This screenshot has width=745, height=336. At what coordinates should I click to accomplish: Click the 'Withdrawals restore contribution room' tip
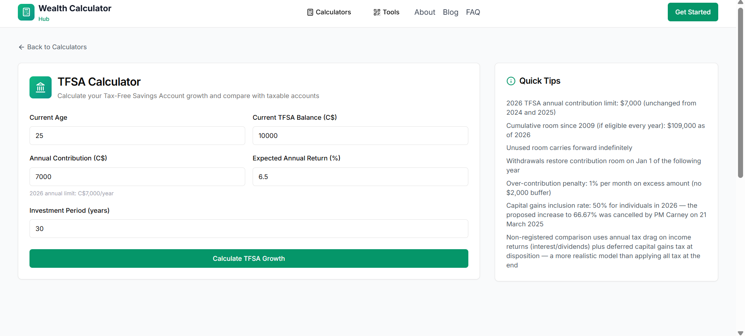coord(603,165)
